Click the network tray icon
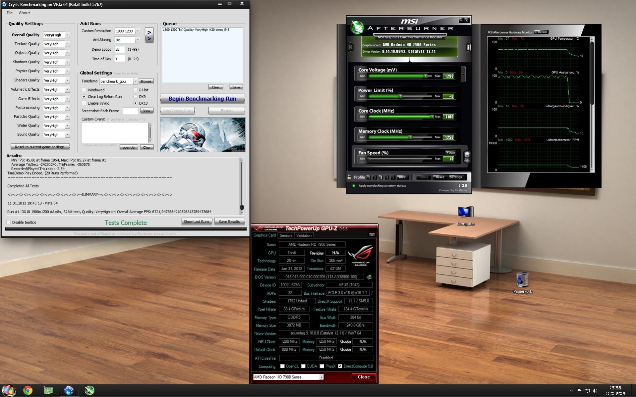 pos(587,391)
